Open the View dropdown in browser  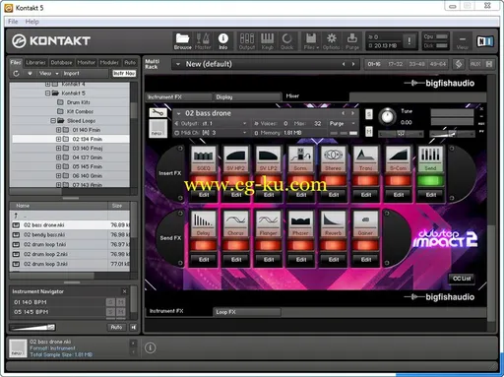(48, 74)
